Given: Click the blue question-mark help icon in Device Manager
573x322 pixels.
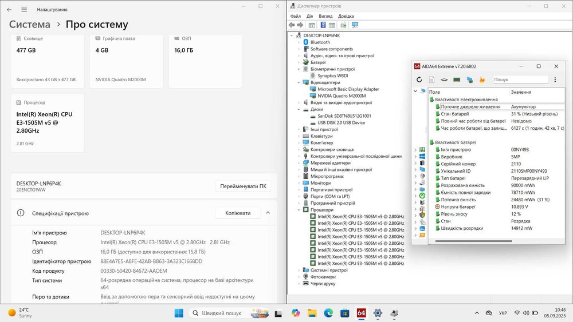Looking at the screenshot, I should pos(323,25).
